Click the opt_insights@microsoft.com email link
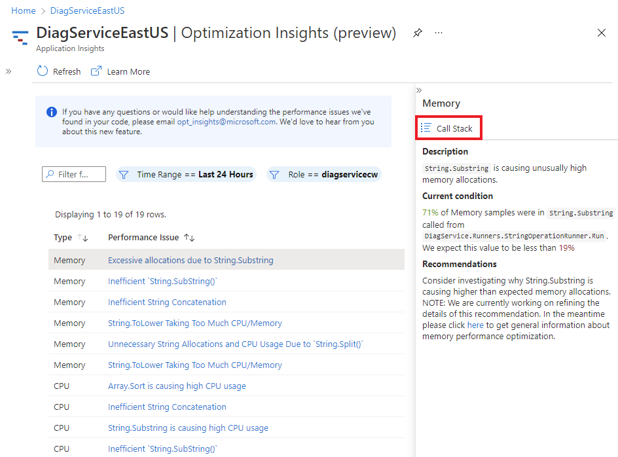Viewport: 618px width, 457px height. [227, 122]
